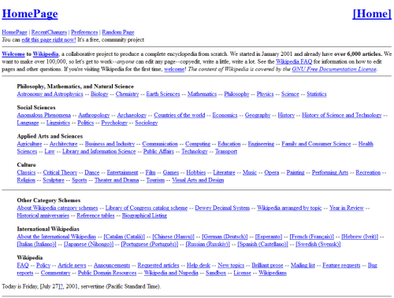Open Theater and Drama
This screenshot has width=394, height=298.
click(117, 180)
